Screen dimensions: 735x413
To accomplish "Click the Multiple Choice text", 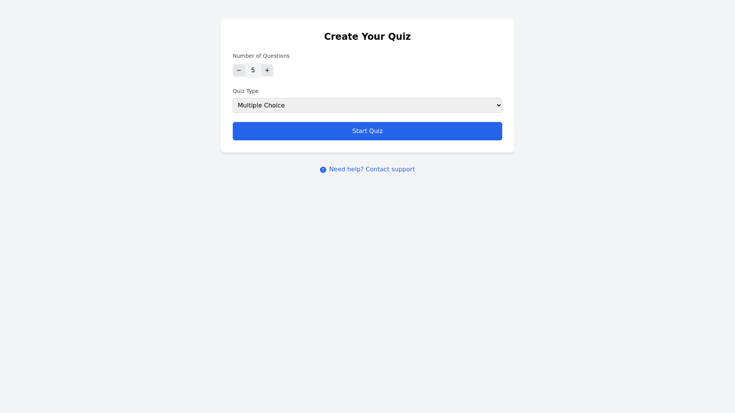I will click(x=261, y=106).
